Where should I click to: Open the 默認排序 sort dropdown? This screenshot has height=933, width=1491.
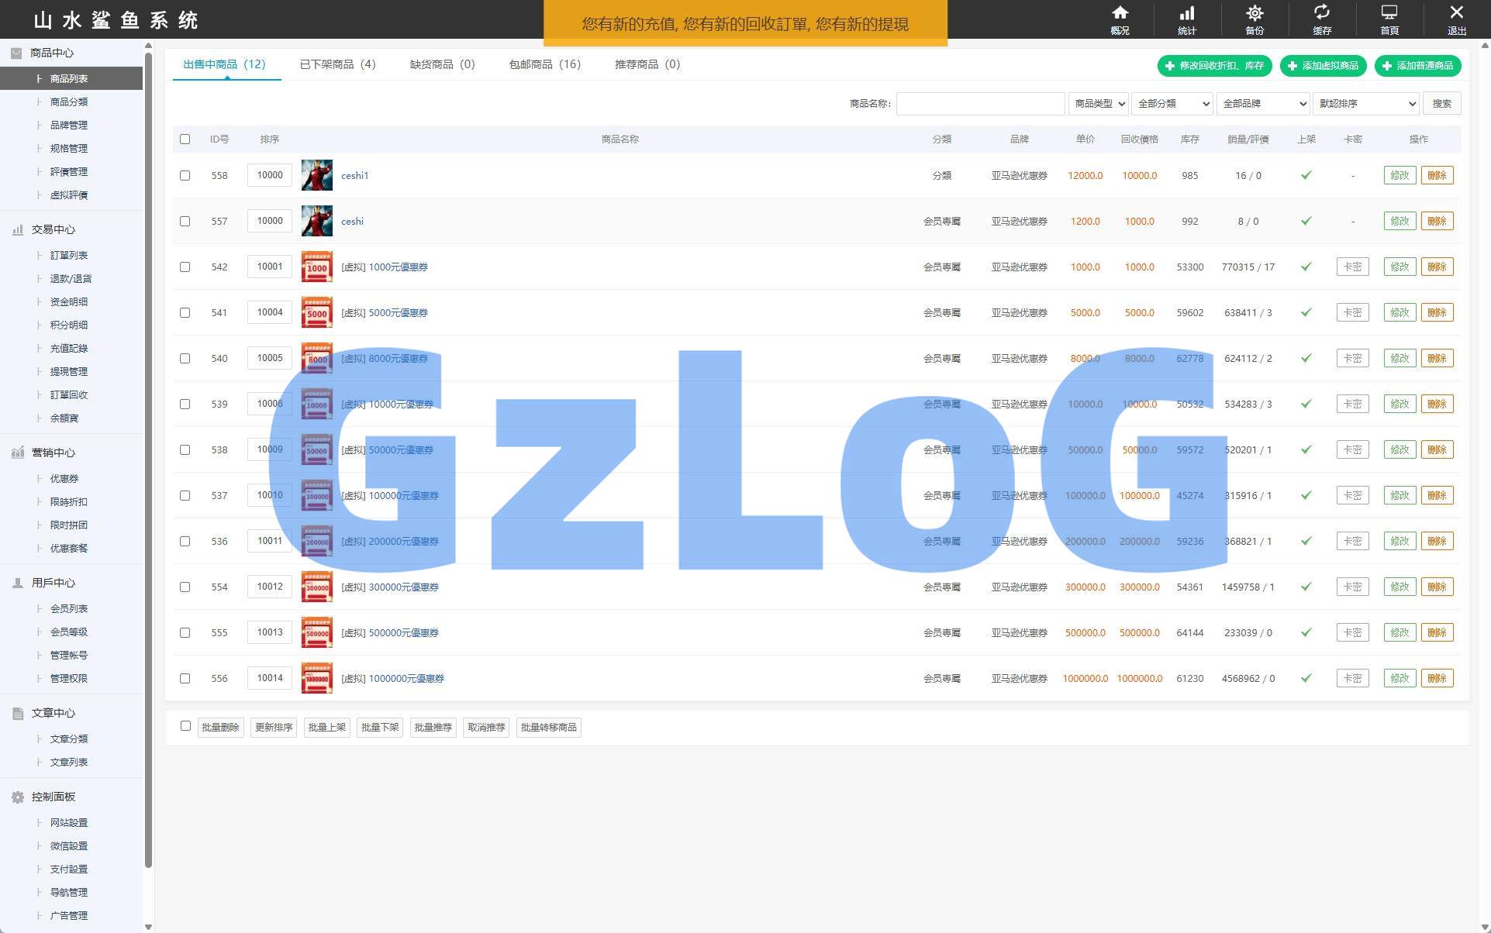[1365, 104]
